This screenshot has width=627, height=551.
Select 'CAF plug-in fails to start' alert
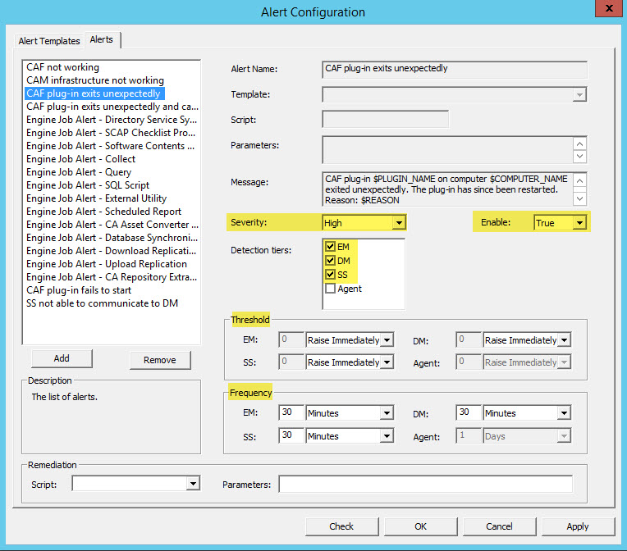click(79, 290)
